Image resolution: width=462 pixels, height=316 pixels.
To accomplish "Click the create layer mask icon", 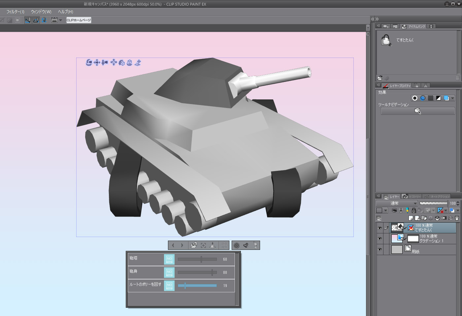I will pyautogui.click(x=444, y=218).
